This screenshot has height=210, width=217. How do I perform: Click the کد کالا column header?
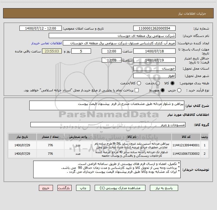tap(186, 137)
